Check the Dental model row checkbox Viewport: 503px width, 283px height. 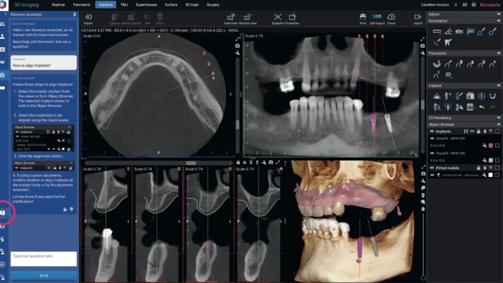497,175
